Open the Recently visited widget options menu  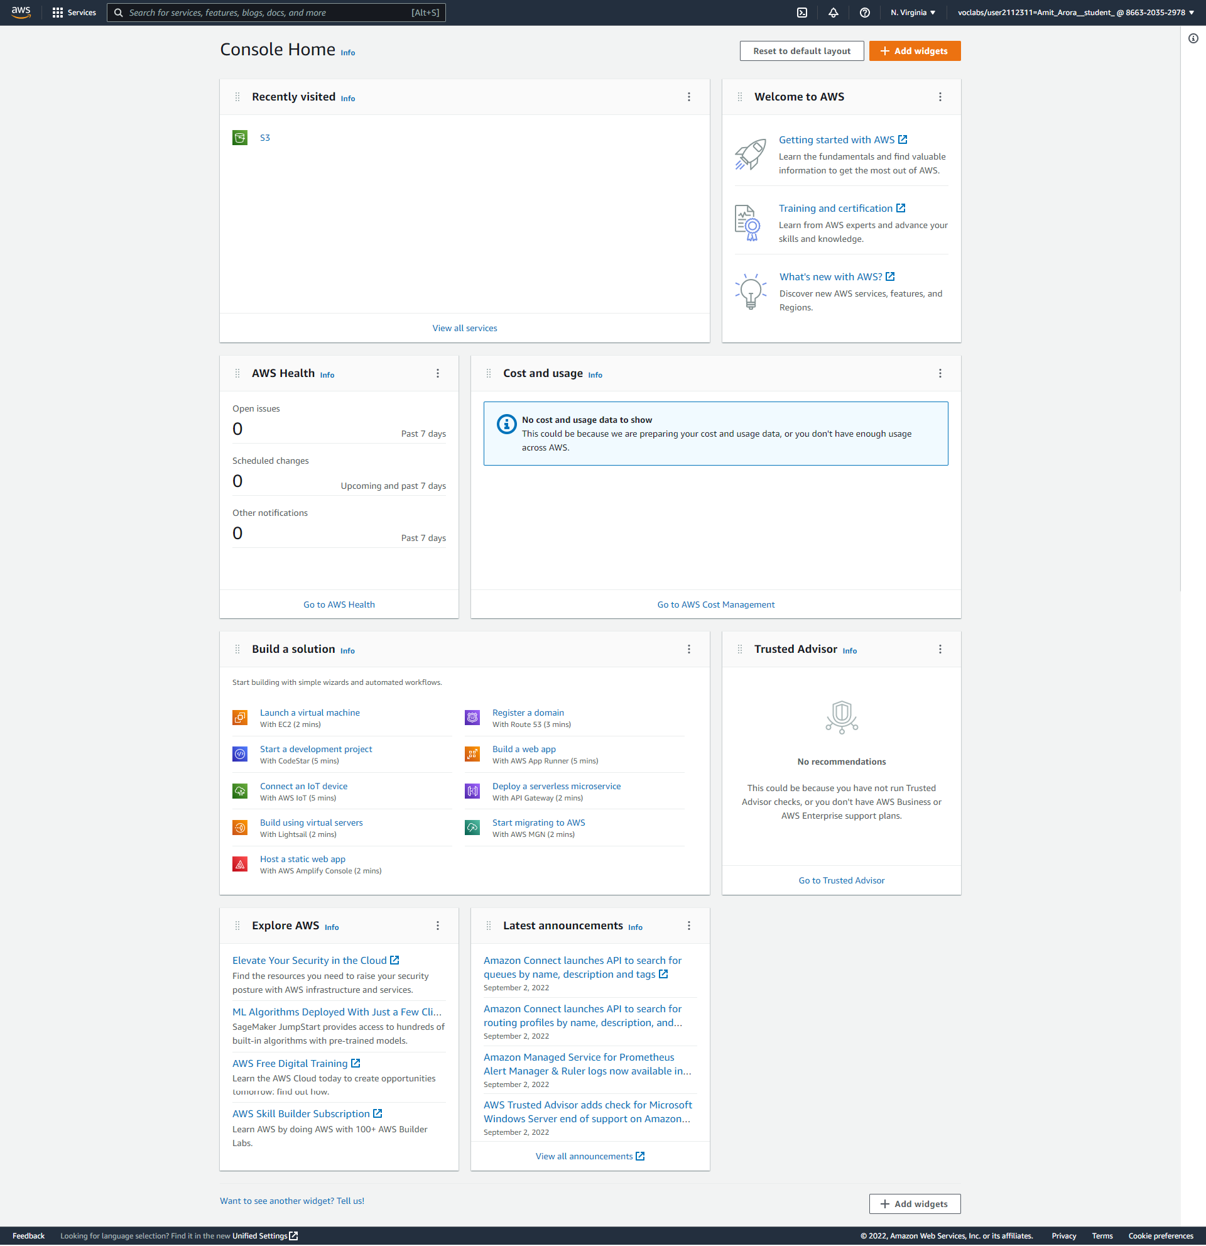(x=689, y=97)
